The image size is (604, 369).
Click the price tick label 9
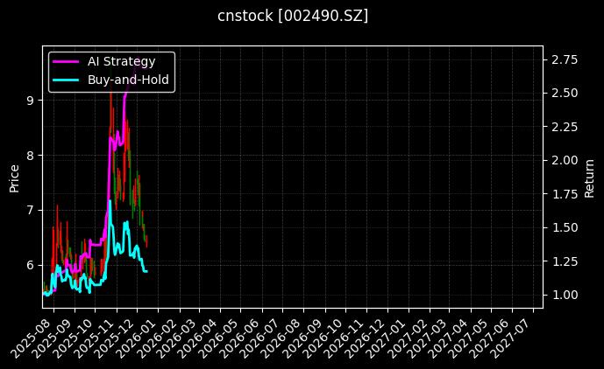point(30,101)
